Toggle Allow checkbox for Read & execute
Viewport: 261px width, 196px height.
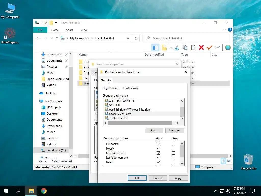pyautogui.click(x=159, y=153)
